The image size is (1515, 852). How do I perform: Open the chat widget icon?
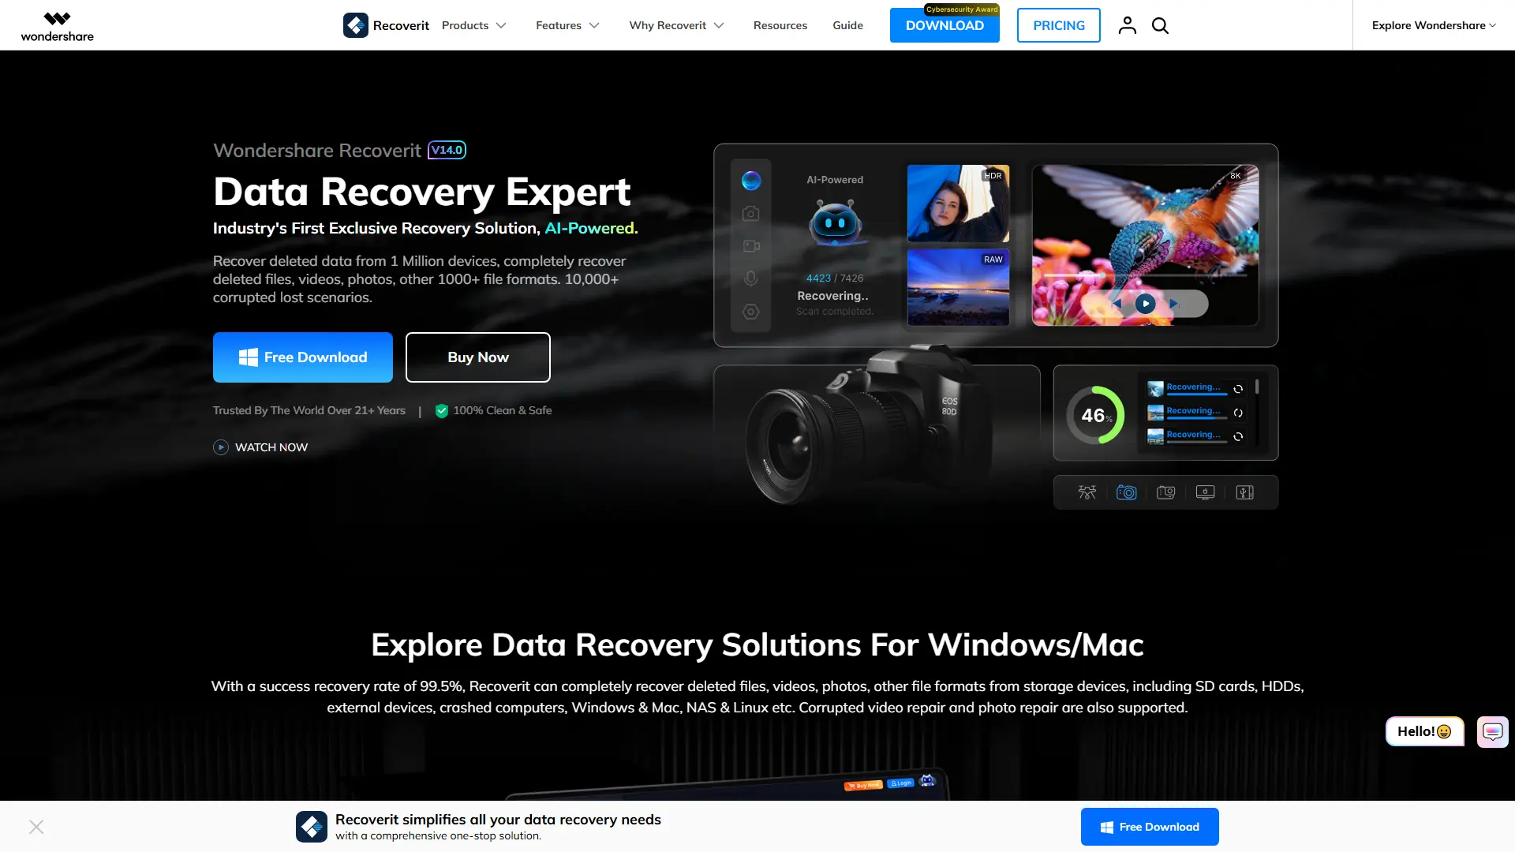pyautogui.click(x=1493, y=732)
